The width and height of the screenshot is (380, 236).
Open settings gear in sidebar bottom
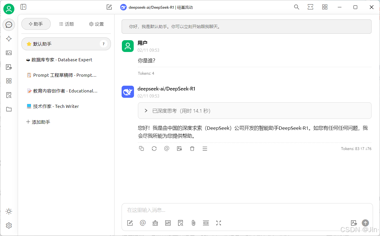[x=9, y=225]
